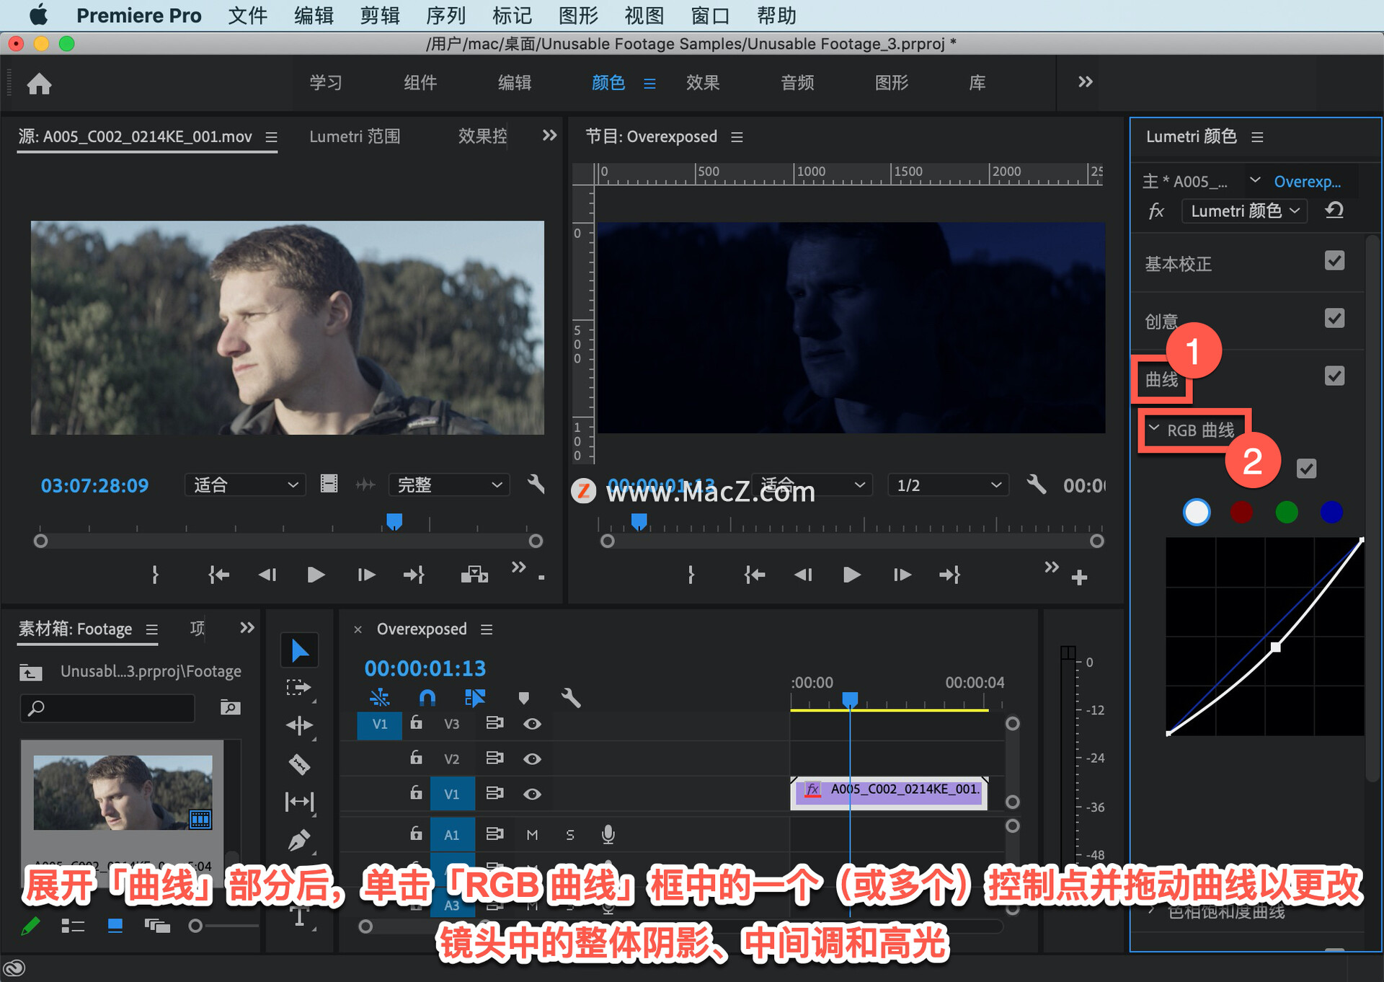
Task: Select the Pen tool
Action: point(299,840)
